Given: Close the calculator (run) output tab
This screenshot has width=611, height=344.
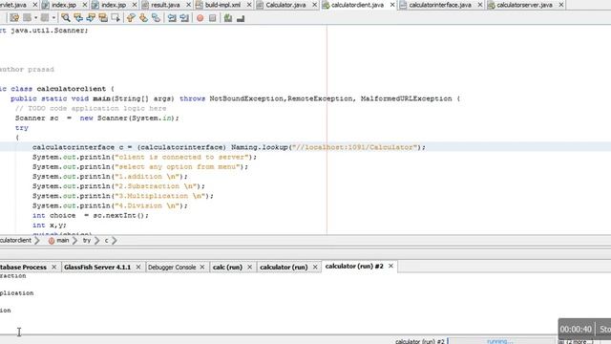Looking at the screenshot, I should [x=315, y=268].
